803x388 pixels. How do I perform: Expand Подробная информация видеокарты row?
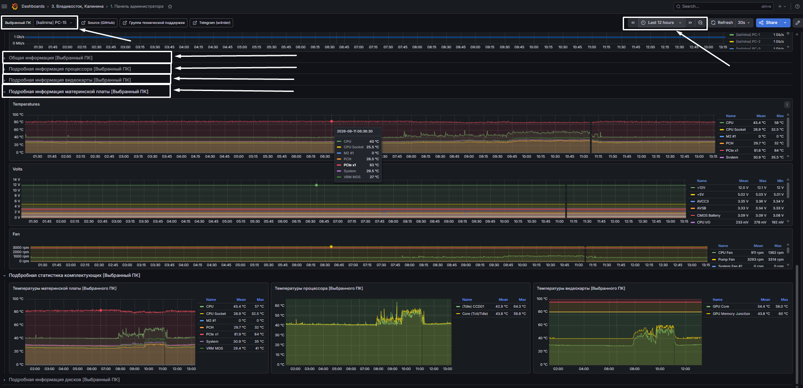coord(70,80)
